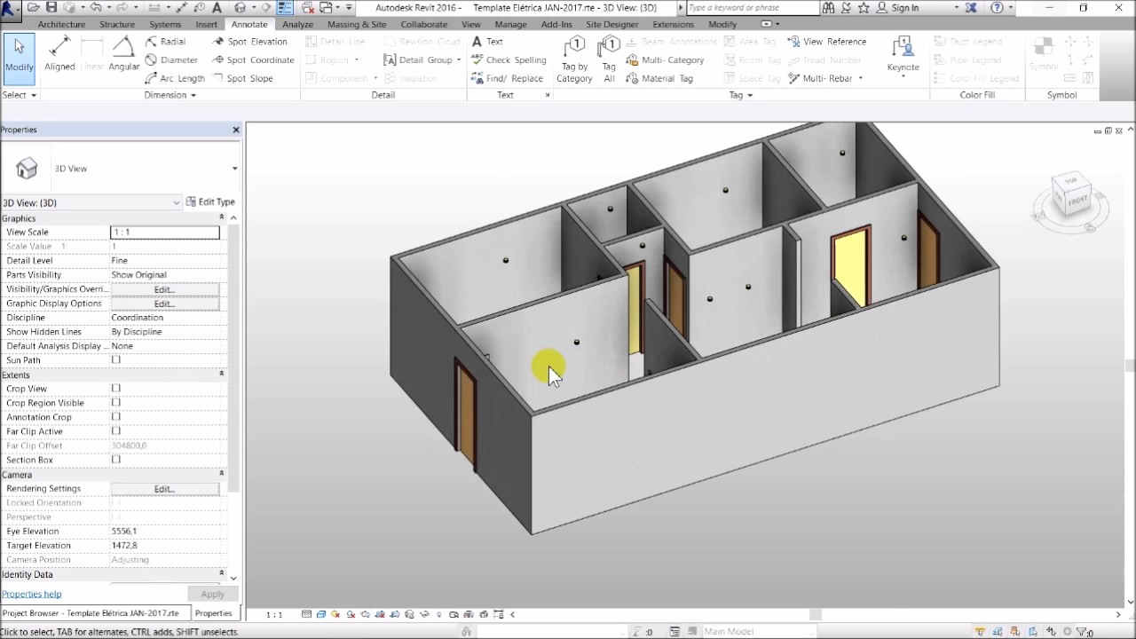Click the Tag All tool
The image size is (1136, 639).
(609, 59)
